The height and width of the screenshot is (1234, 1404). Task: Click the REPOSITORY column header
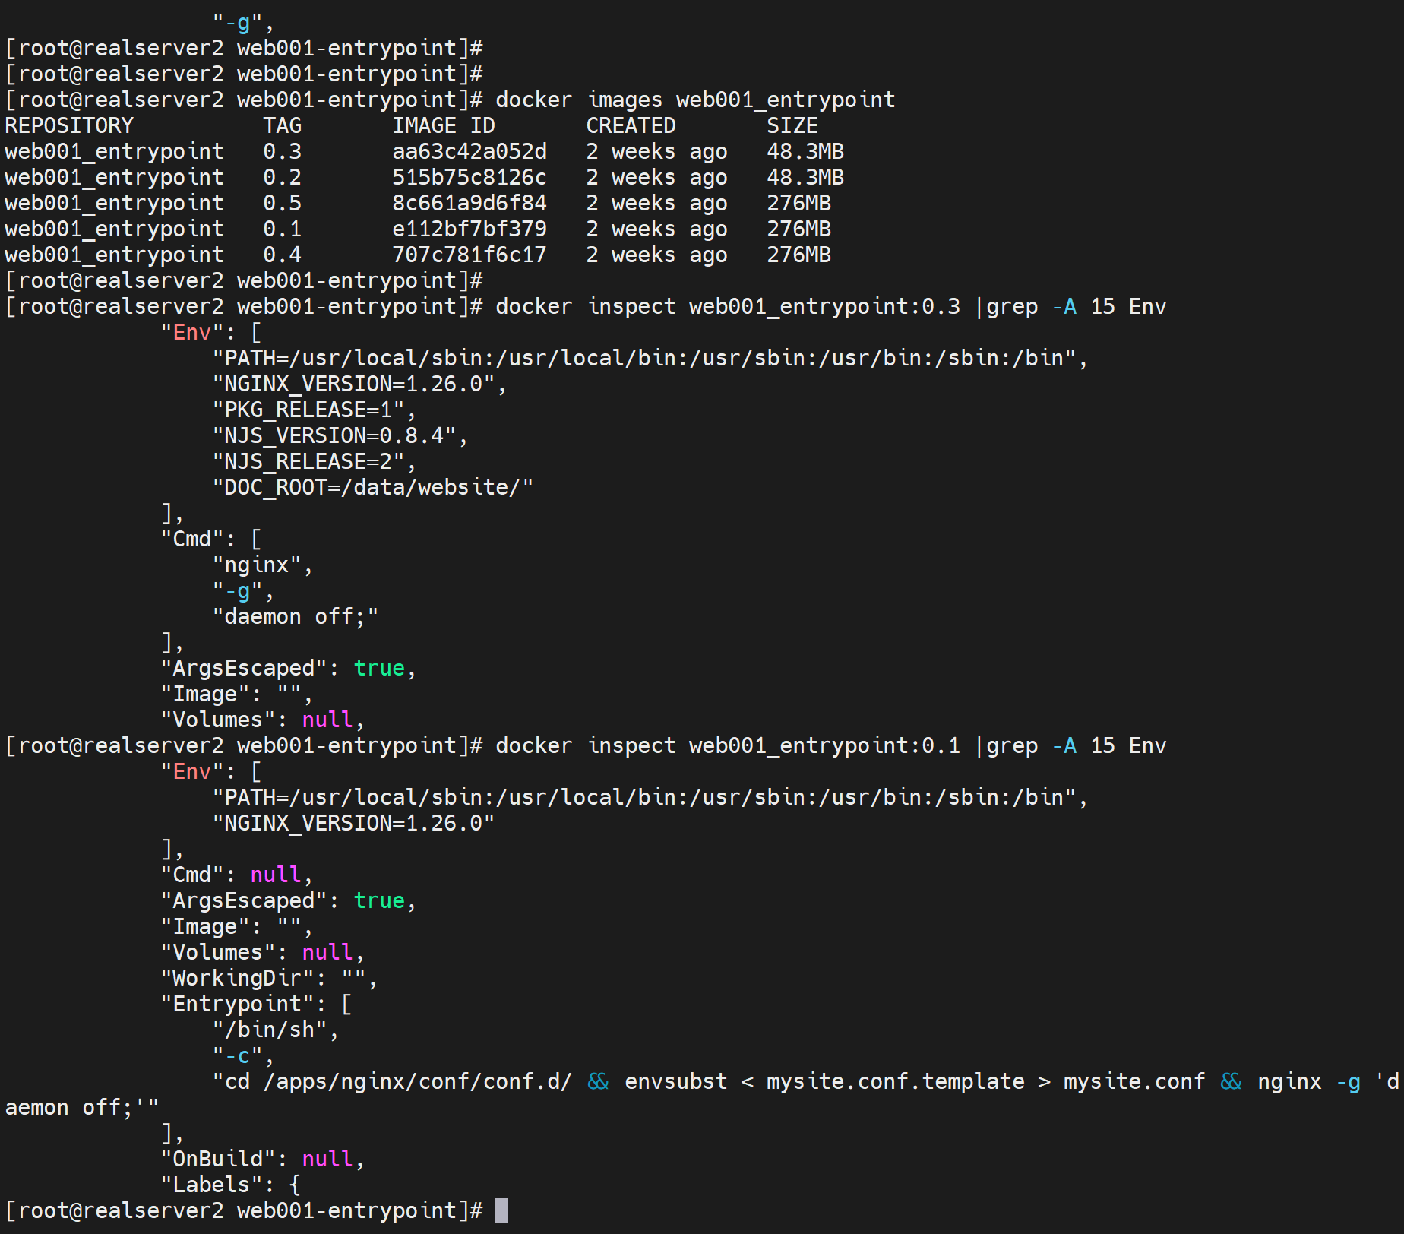(69, 125)
